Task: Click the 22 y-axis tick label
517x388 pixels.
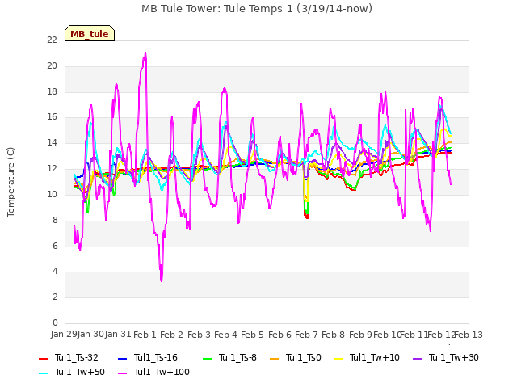Action: [52, 40]
